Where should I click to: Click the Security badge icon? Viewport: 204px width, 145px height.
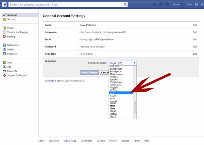(4, 19)
